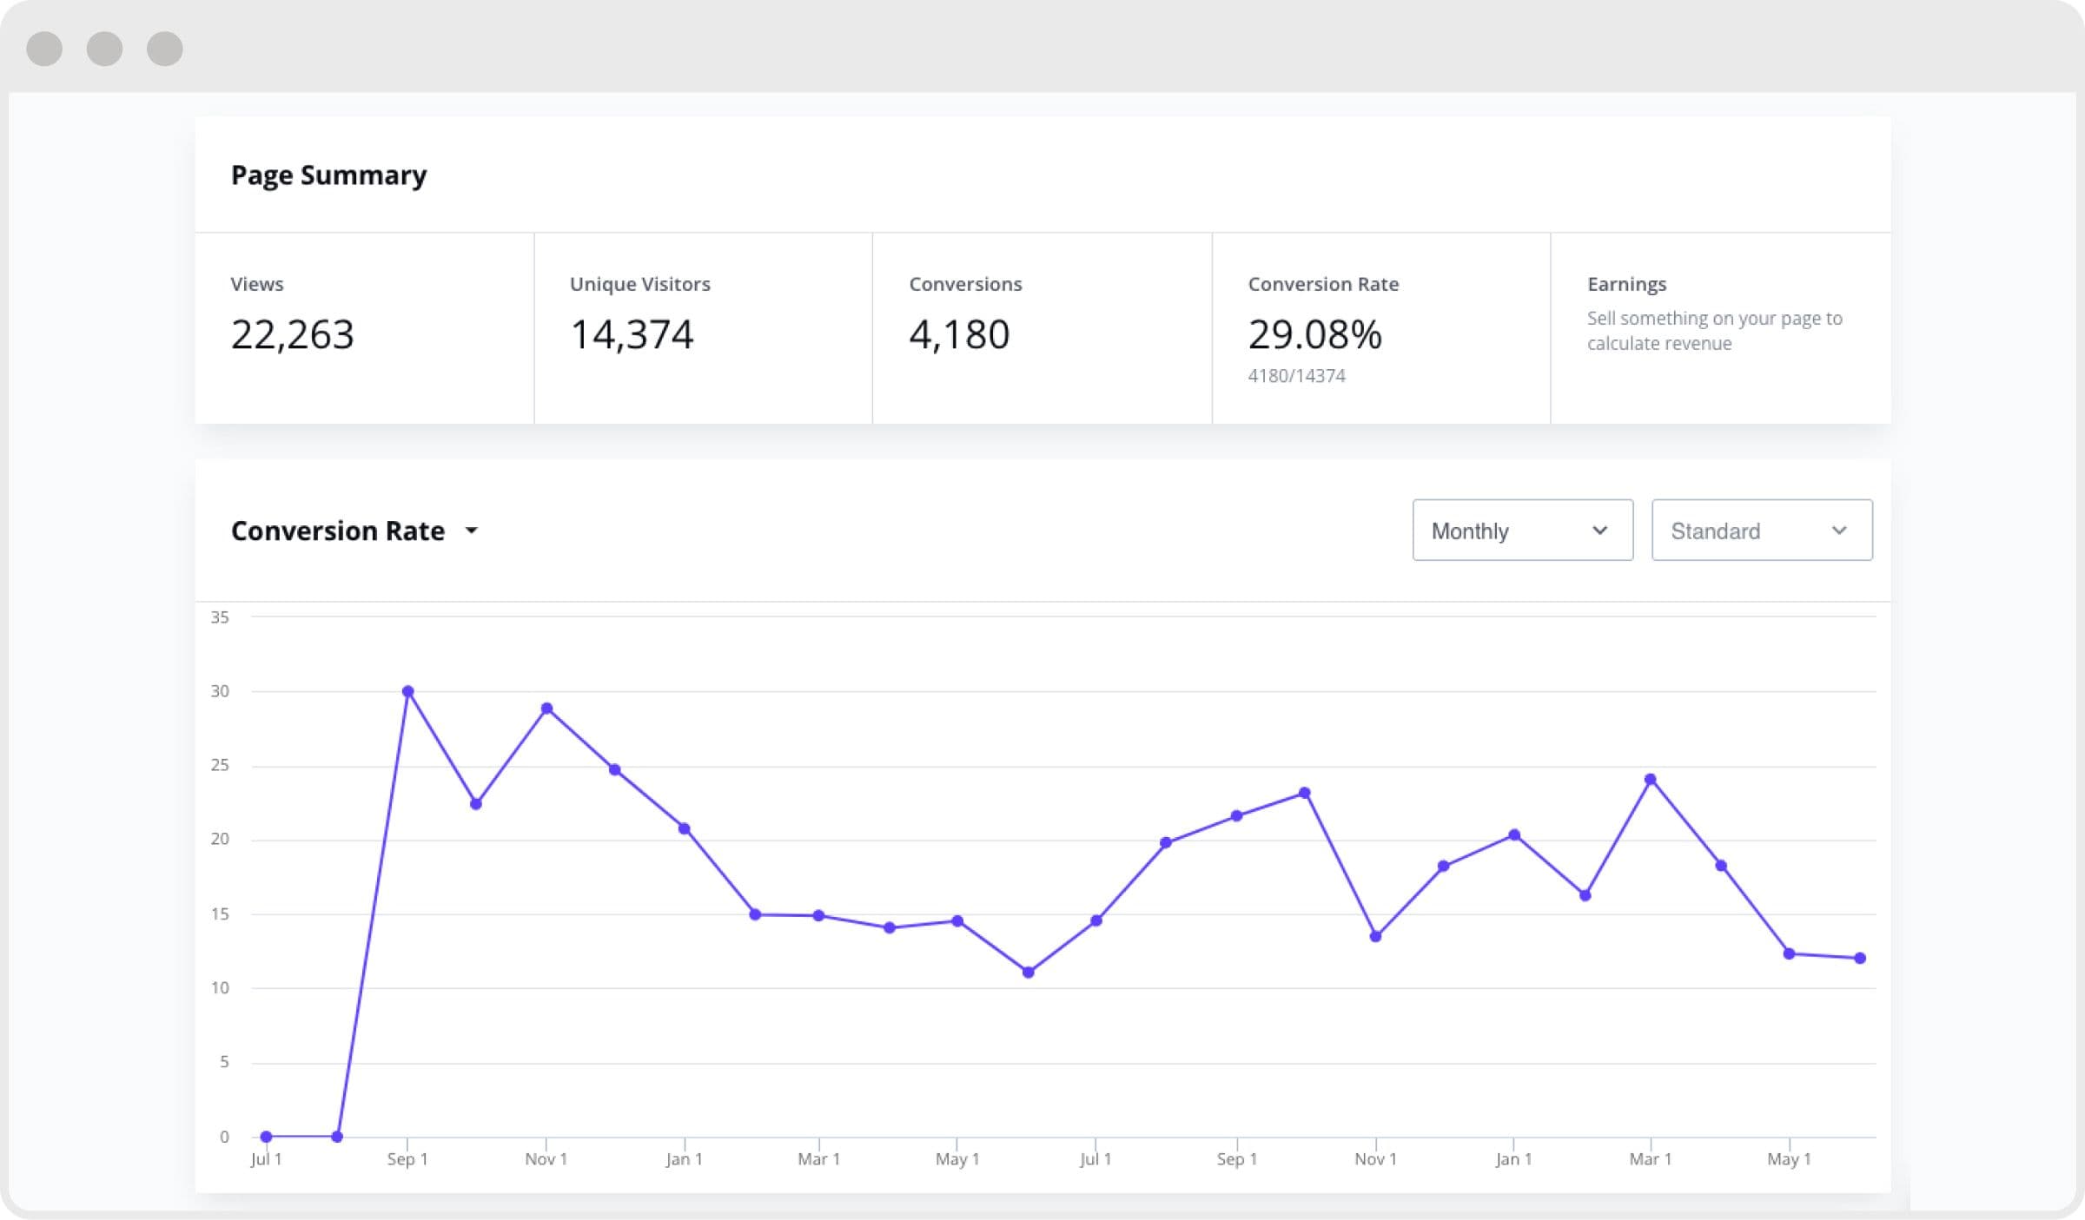2085x1220 pixels.
Task: Click the Sell something on your page text
Action: pos(1714,331)
